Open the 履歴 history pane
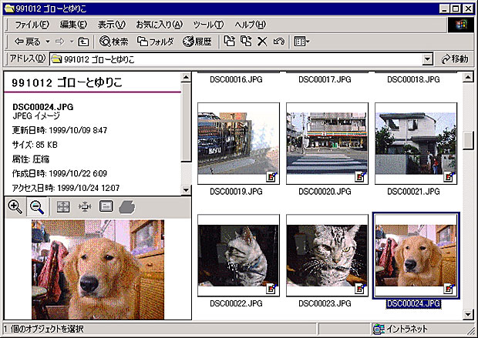This screenshot has height=338, width=478. click(x=197, y=41)
